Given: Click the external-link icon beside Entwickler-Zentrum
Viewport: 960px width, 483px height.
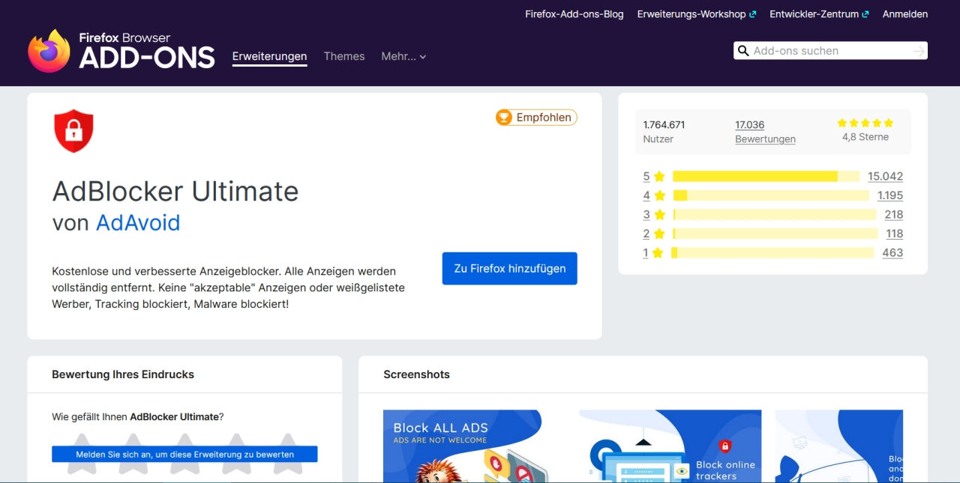Looking at the screenshot, I should (865, 14).
